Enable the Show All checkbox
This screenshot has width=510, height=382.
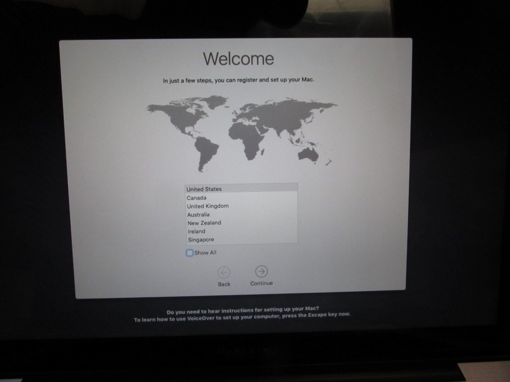(190, 253)
